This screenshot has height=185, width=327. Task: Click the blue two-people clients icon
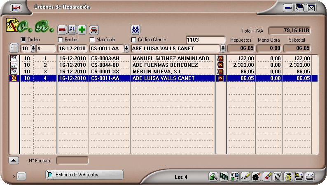(135, 29)
